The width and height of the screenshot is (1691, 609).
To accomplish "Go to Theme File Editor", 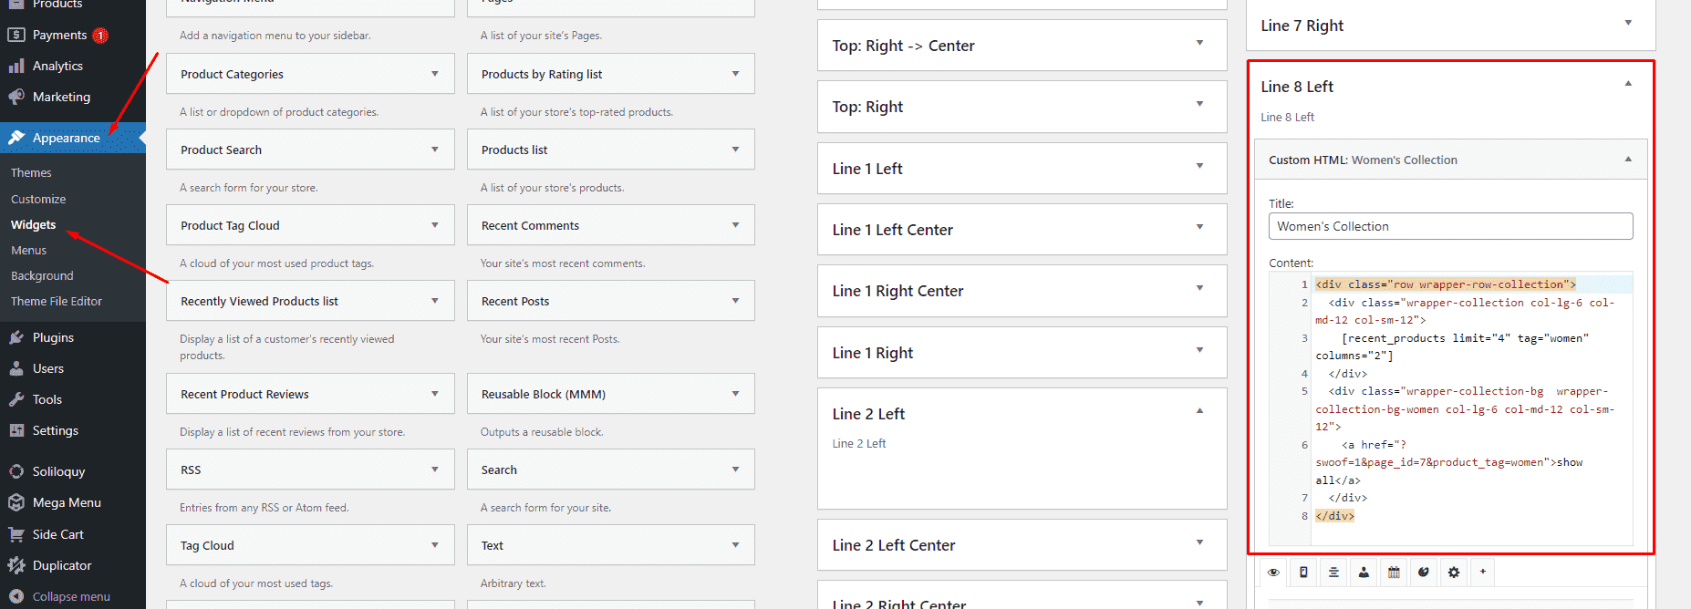I will 57,301.
